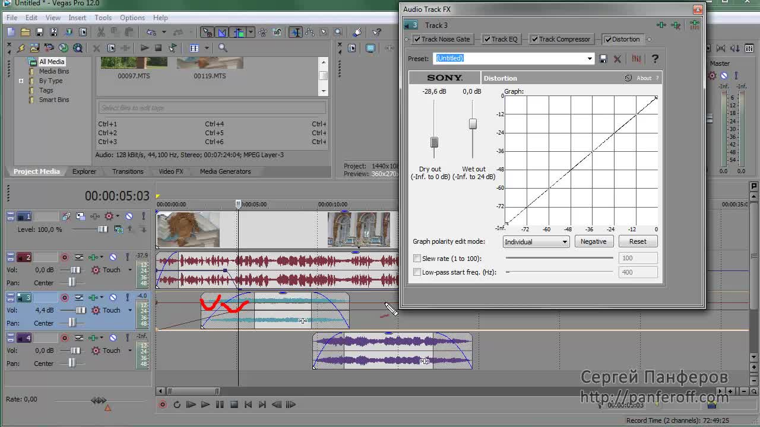Stop playback in transport bar
The height and width of the screenshot is (427, 760).
234,404
